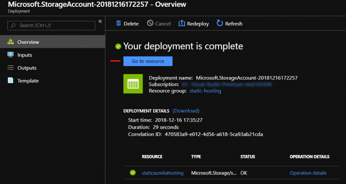Click the Delete trash can icon
The image size is (346, 184).
119,23
